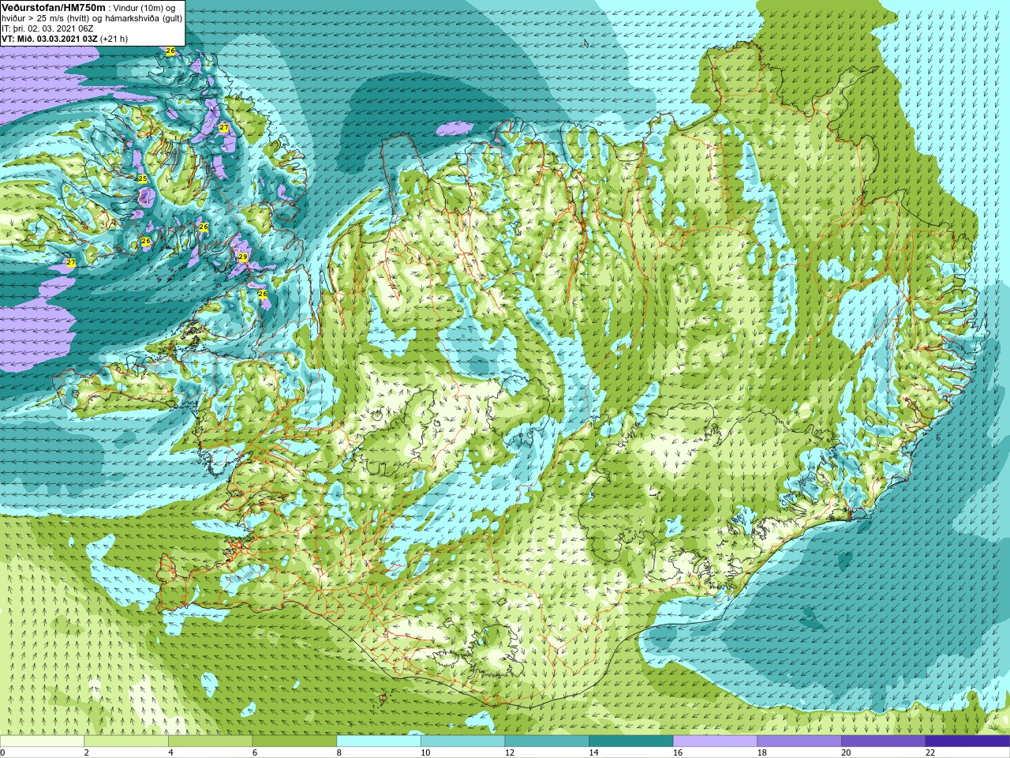
Task: Click the yellow gust label '29'
Action: tap(243, 257)
